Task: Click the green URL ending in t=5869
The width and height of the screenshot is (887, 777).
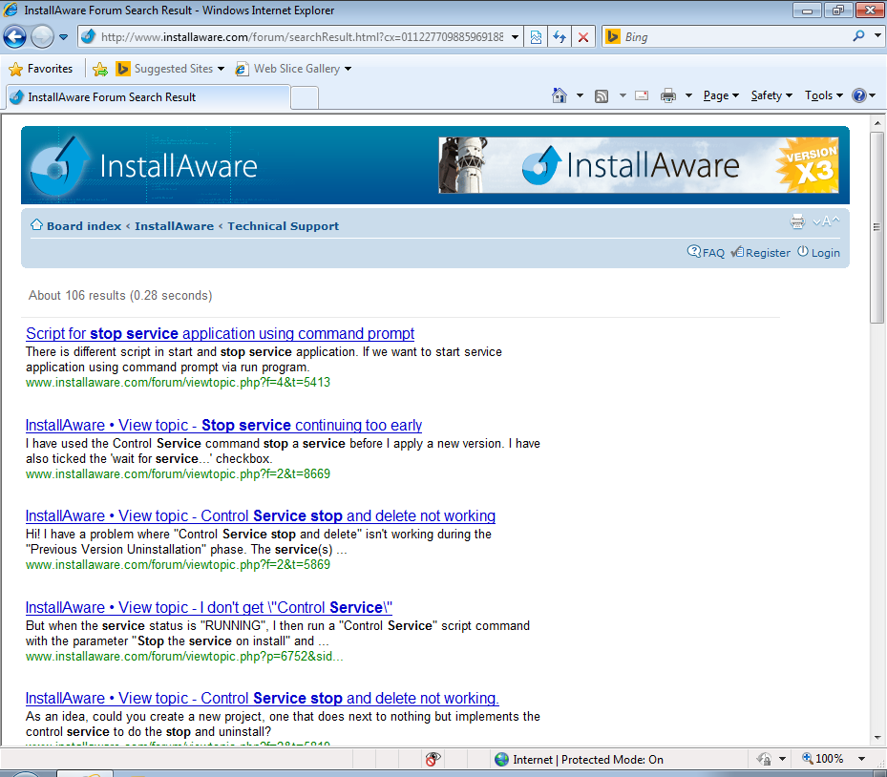Action: (178, 564)
